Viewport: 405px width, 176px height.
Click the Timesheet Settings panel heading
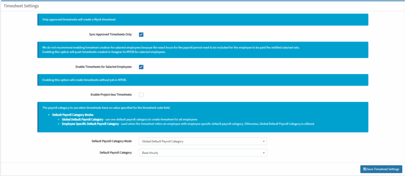[21, 7]
